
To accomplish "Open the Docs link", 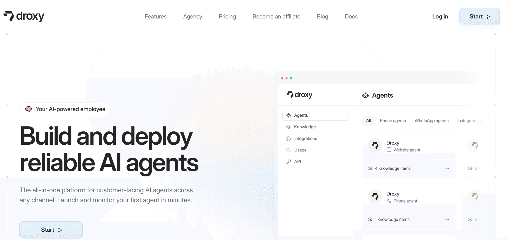I will click(x=351, y=17).
